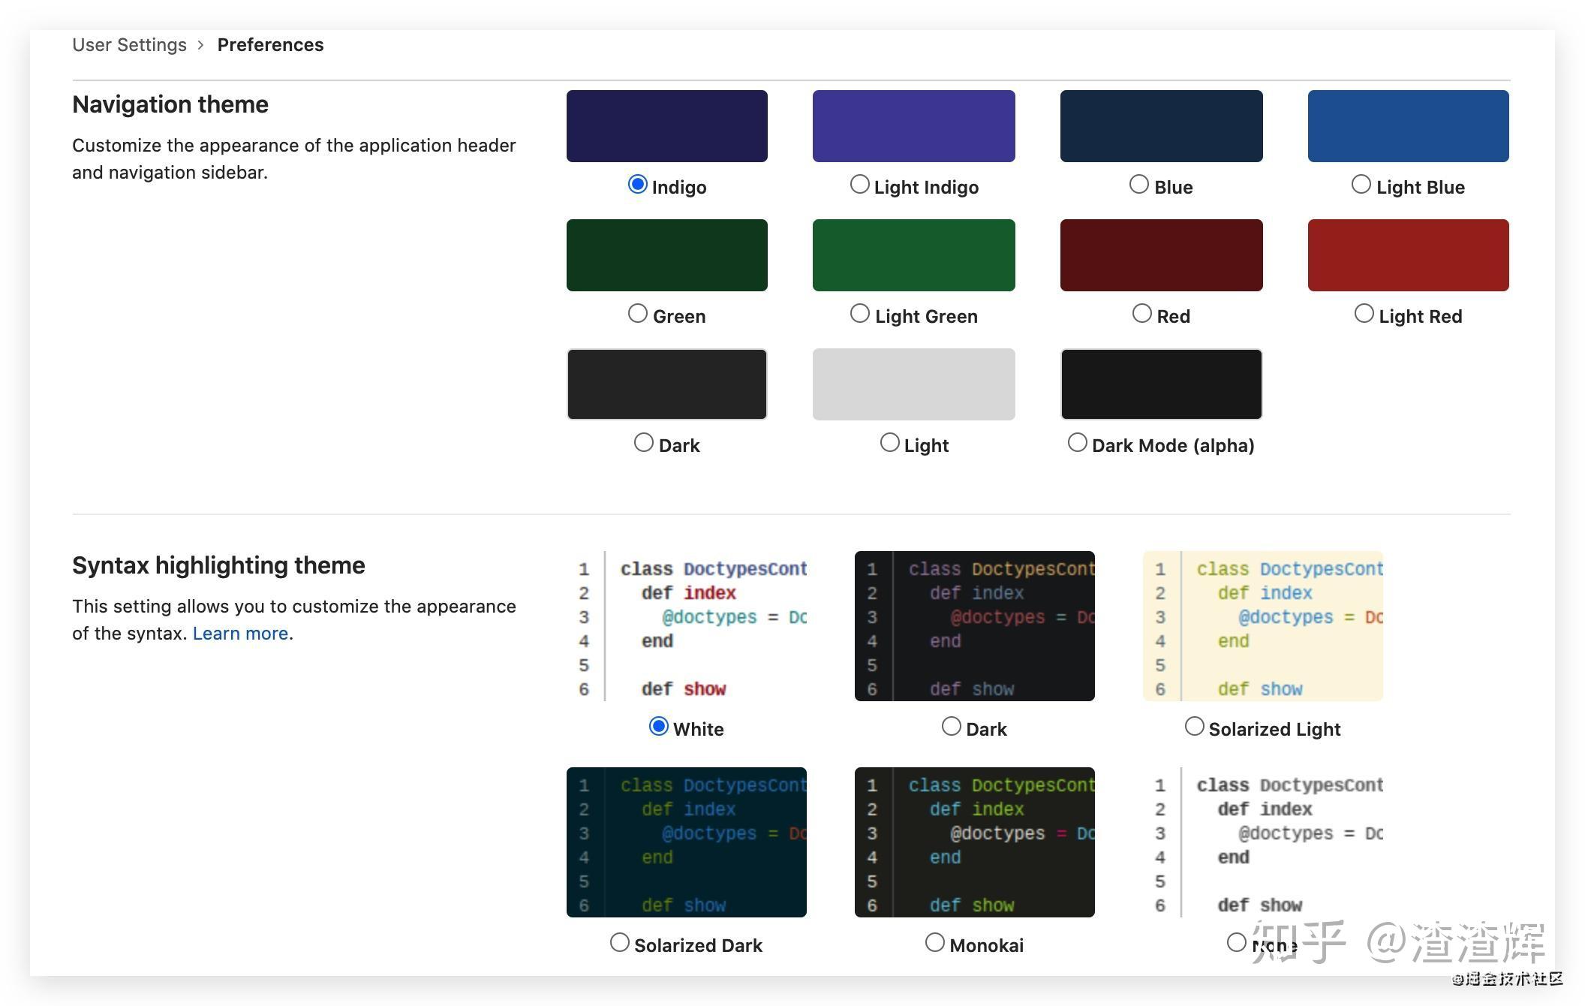Open the User Settings breadcrumb link
Viewport: 1585px width, 1006px height.
pyautogui.click(x=129, y=44)
